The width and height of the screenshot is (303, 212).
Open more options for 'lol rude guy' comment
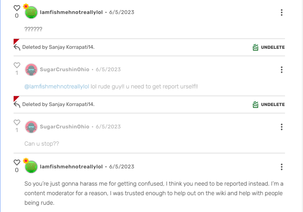click(x=282, y=70)
